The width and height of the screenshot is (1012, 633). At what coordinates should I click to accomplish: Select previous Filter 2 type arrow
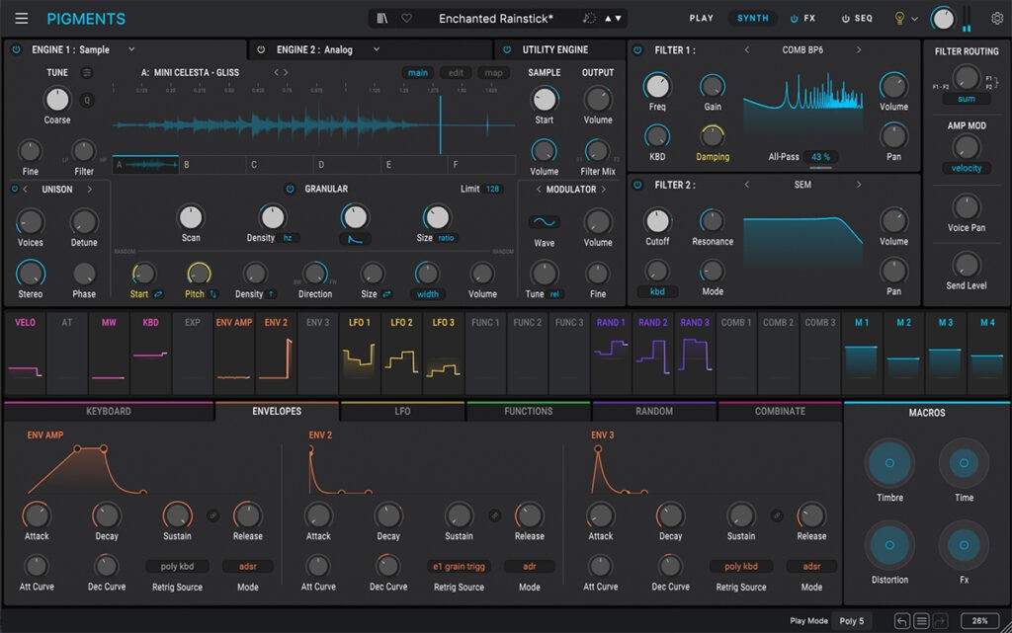click(747, 185)
